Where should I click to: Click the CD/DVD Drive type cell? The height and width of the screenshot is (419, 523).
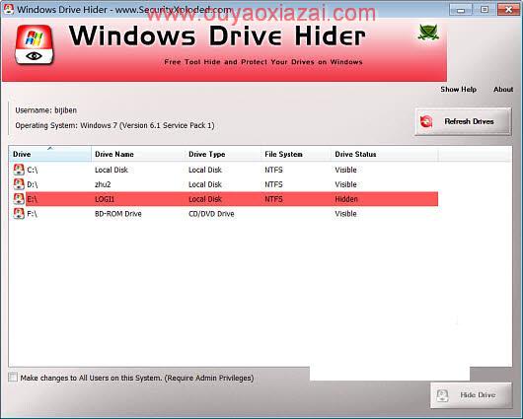(x=211, y=214)
